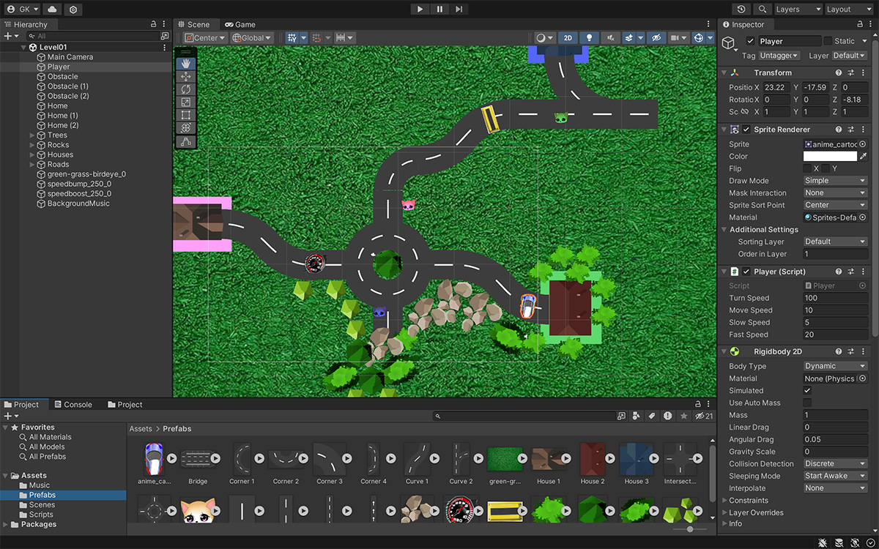
Task: Open the settings gear beside cloud icon
Action: [73, 10]
